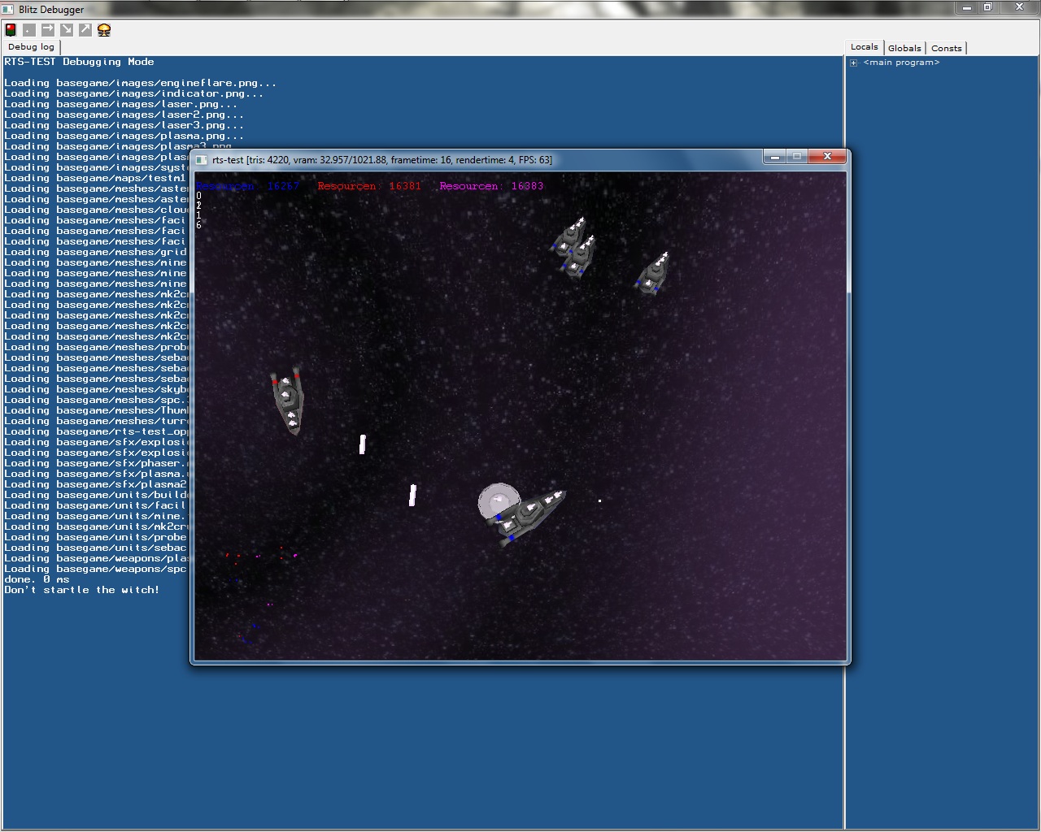Click the Step Over right-arrow icon
1041x832 pixels.
(x=48, y=30)
